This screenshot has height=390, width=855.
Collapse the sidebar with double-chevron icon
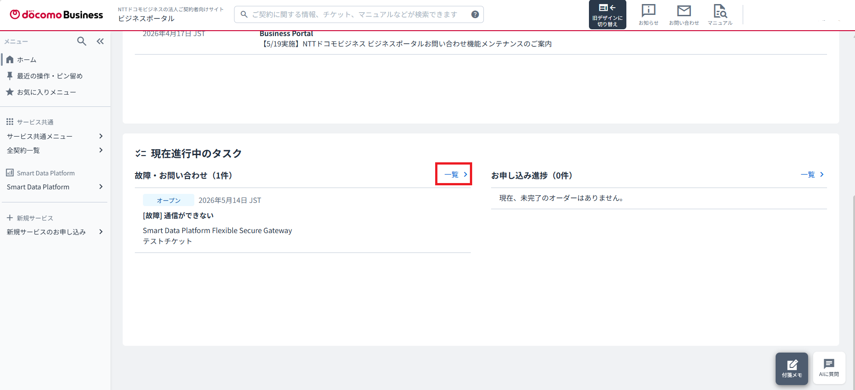tap(100, 41)
